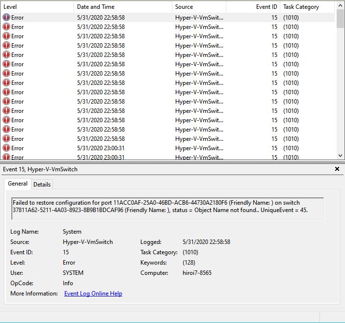Sort by the Date and Time column header
Image resolution: width=345 pixels, height=323 pixels.
(x=123, y=7)
